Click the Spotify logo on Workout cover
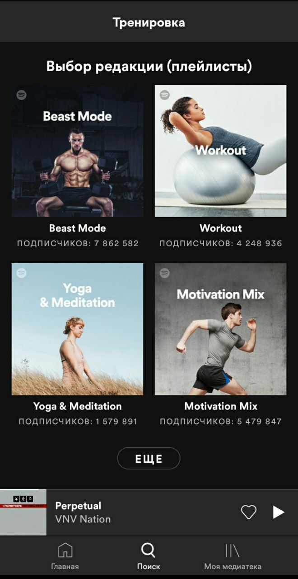Screen dimensions: 298x579 click(x=165, y=95)
